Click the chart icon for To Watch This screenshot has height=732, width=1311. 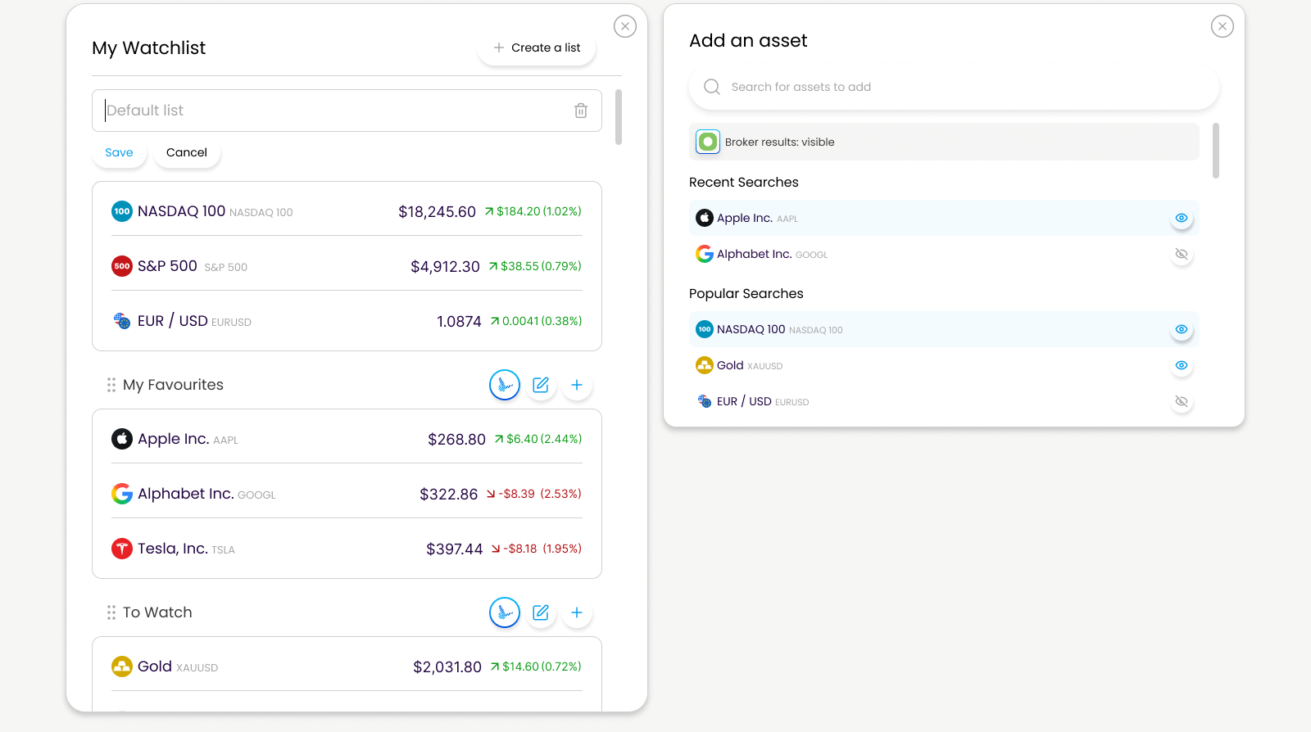tap(505, 612)
